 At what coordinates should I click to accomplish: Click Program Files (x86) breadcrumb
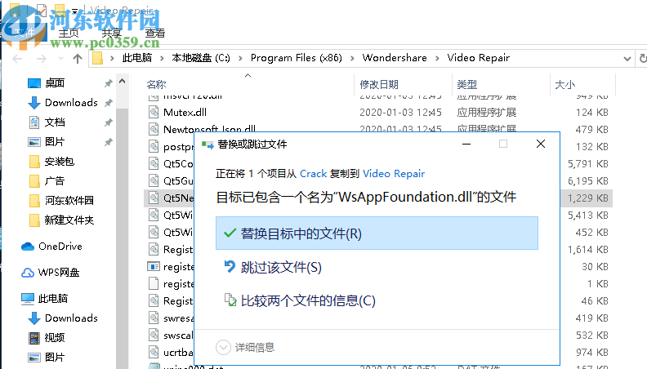[297, 58]
